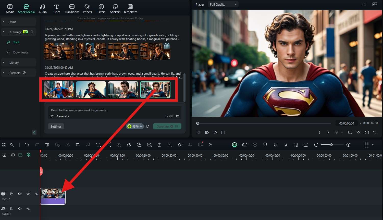Switch to the Effects tab

(x=87, y=9)
